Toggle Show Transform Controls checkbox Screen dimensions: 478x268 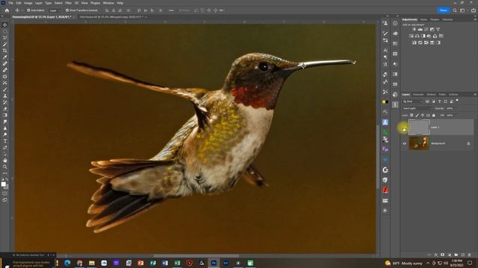tap(67, 10)
